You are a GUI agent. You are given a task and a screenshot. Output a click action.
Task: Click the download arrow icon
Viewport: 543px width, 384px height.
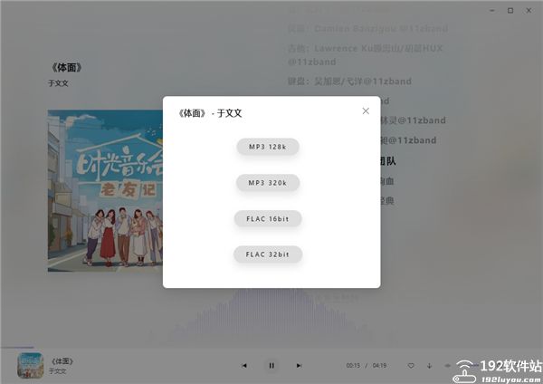click(x=429, y=365)
